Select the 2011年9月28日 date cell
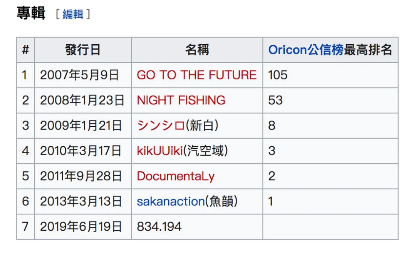 click(81, 176)
